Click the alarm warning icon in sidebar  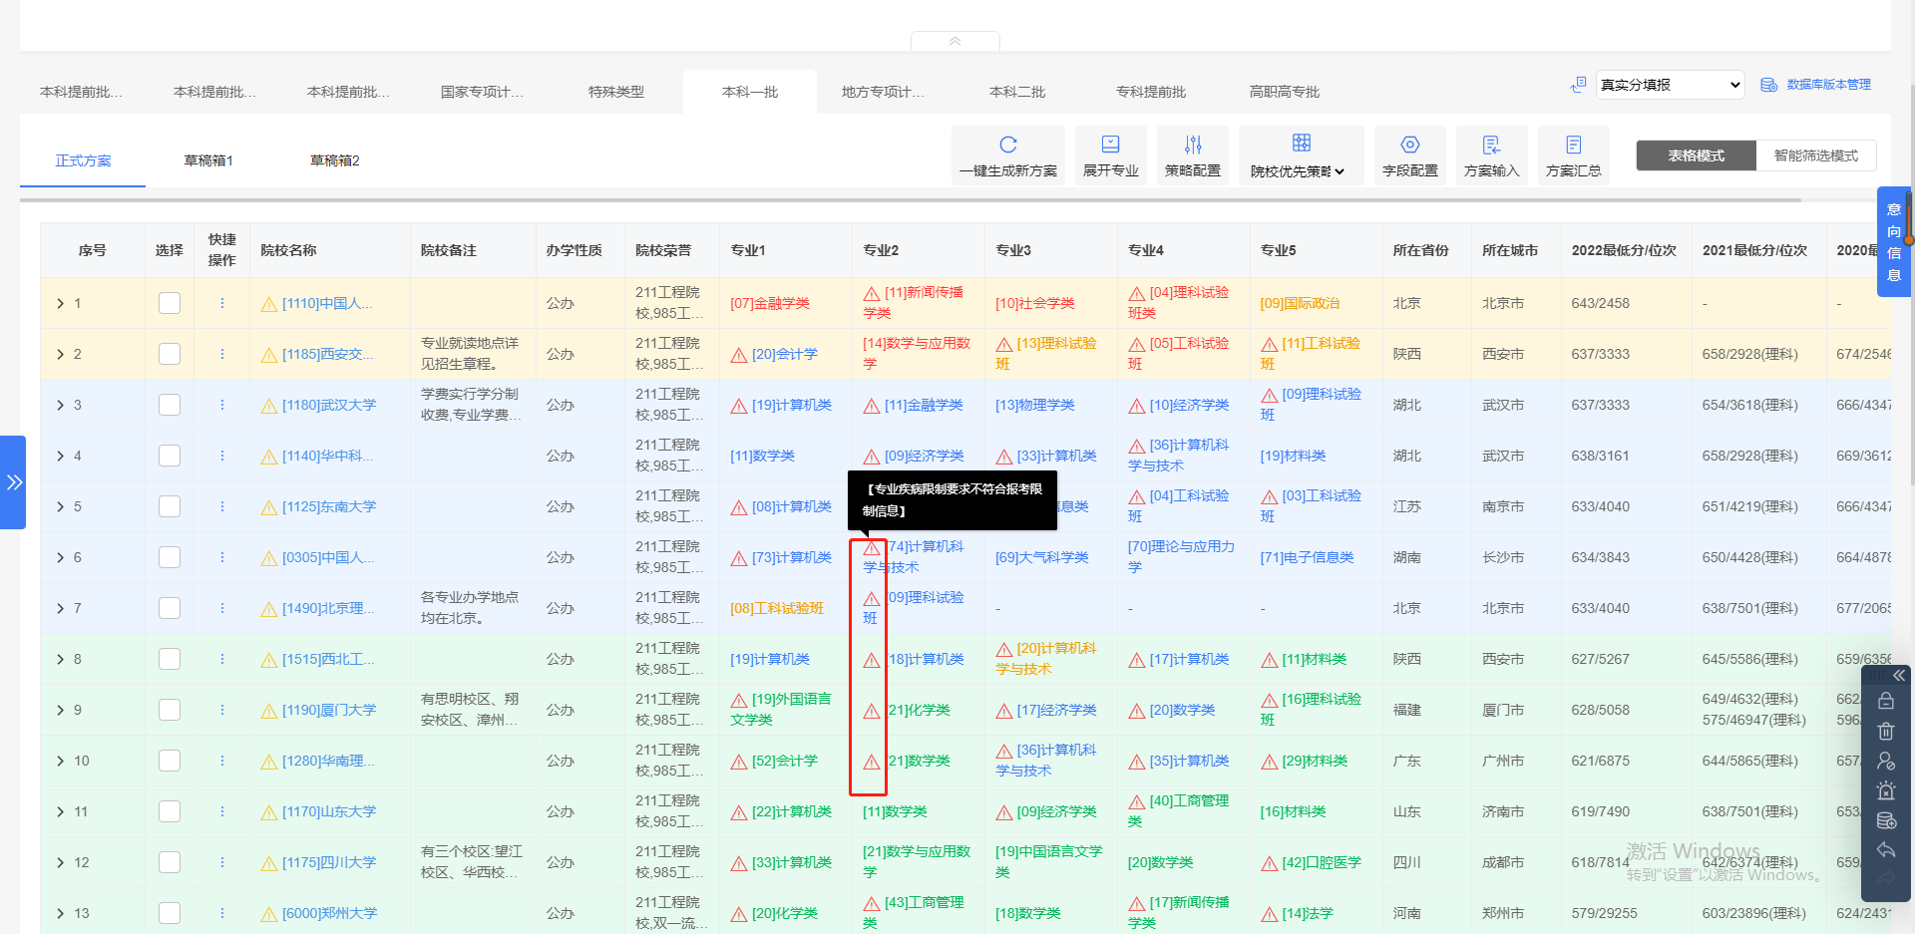coord(1886,790)
